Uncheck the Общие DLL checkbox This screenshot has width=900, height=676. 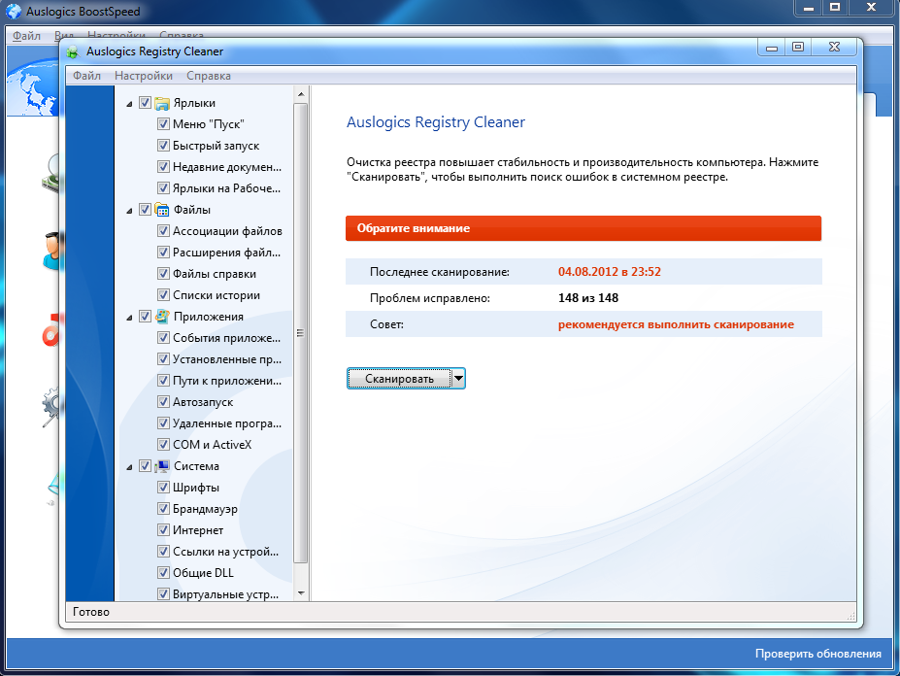tap(163, 573)
